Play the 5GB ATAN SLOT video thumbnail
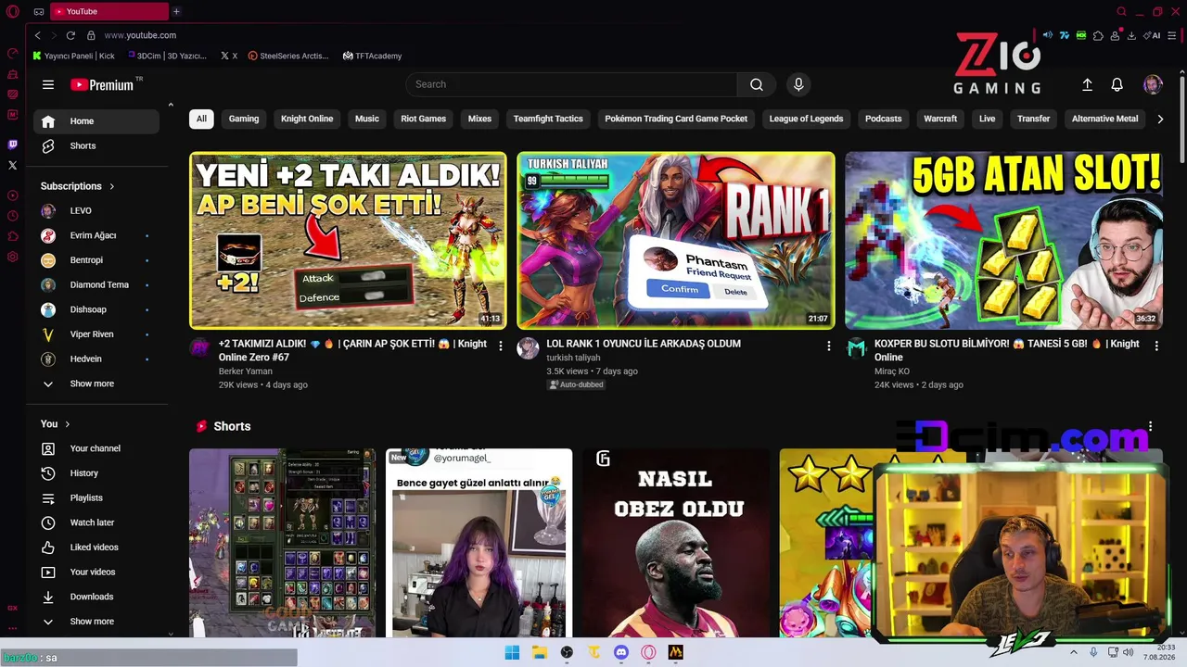 (1003, 240)
